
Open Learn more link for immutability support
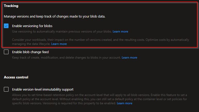[x=125, y=103]
